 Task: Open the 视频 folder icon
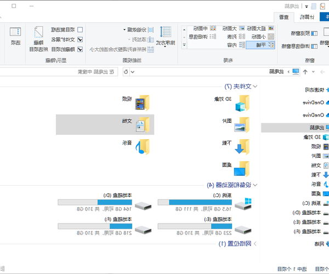click(x=143, y=102)
